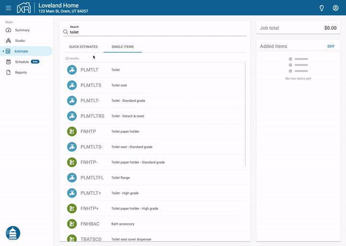This screenshot has height=246, width=346.
Task: Open Studio in the sidebar
Action: point(26,40)
